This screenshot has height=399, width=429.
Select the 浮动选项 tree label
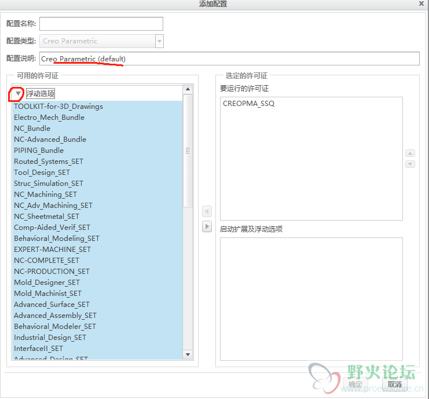41,94
